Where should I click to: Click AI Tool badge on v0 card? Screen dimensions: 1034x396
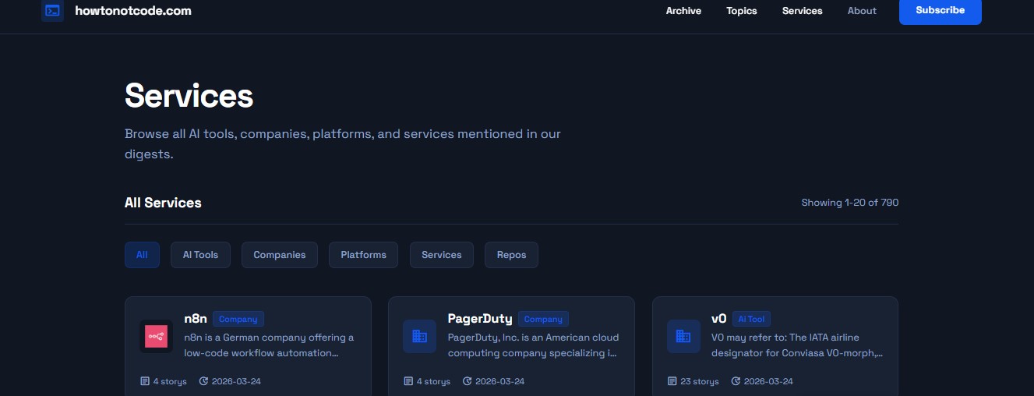[x=751, y=319]
